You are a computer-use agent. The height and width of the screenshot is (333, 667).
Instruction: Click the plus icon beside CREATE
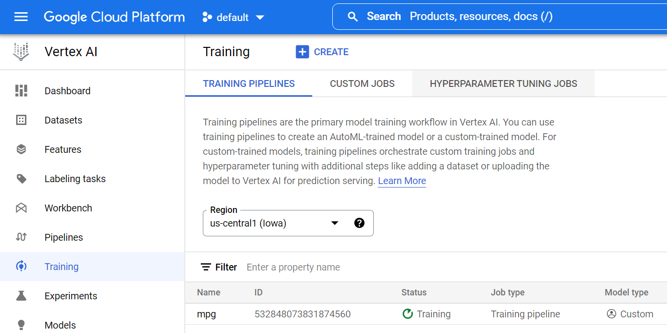302,52
